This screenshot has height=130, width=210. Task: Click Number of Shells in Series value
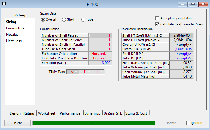(100, 40)
